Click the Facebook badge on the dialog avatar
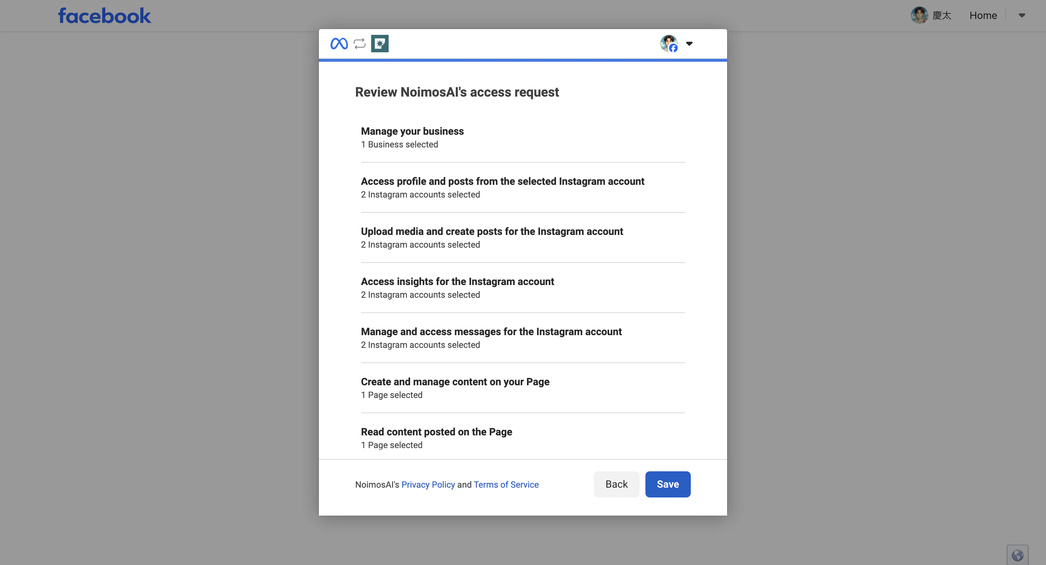Image resolution: width=1046 pixels, height=565 pixels. click(x=673, y=48)
